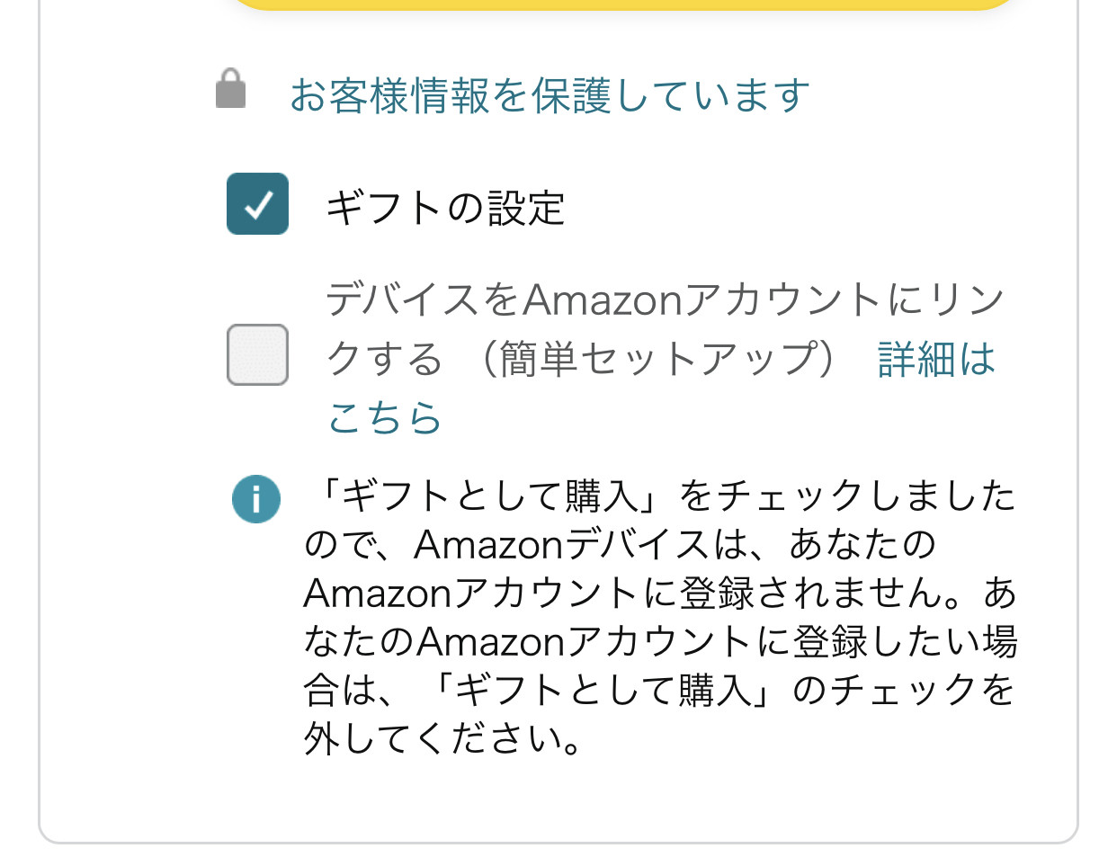
Task: Click the 簡単セットアップ parenthetical text
Action: [658, 359]
